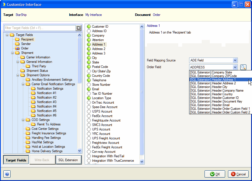Screen dimensions: 252x181
Task: Focus the Filter Target Fields input
Action: pos(40,28)
